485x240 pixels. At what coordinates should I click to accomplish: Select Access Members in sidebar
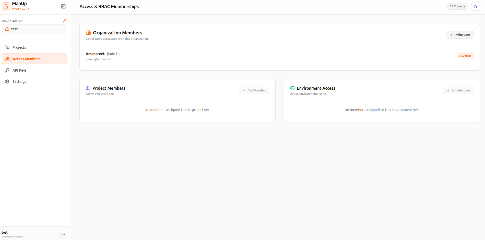point(34,59)
